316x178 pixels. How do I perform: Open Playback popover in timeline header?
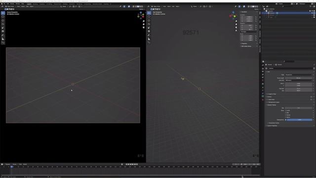click(x=8, y=164)
